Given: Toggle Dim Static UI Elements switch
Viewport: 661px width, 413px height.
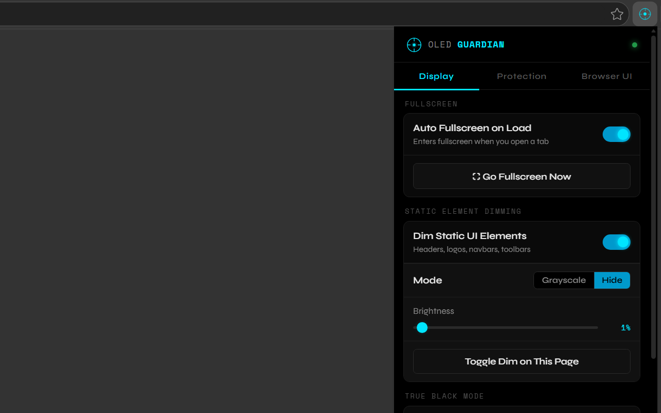Looking at the screenshot, I should [x=617, y=242].
